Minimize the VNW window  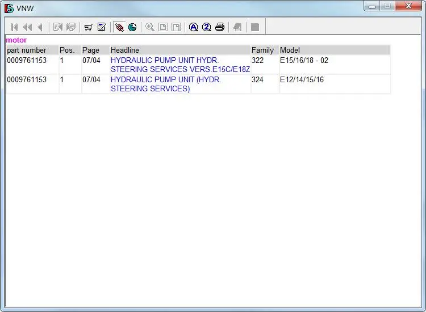click(372, 6)
